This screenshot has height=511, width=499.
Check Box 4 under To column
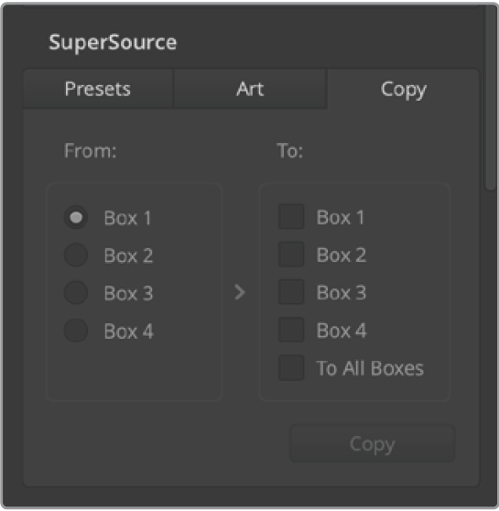click(x=291, y=330)
